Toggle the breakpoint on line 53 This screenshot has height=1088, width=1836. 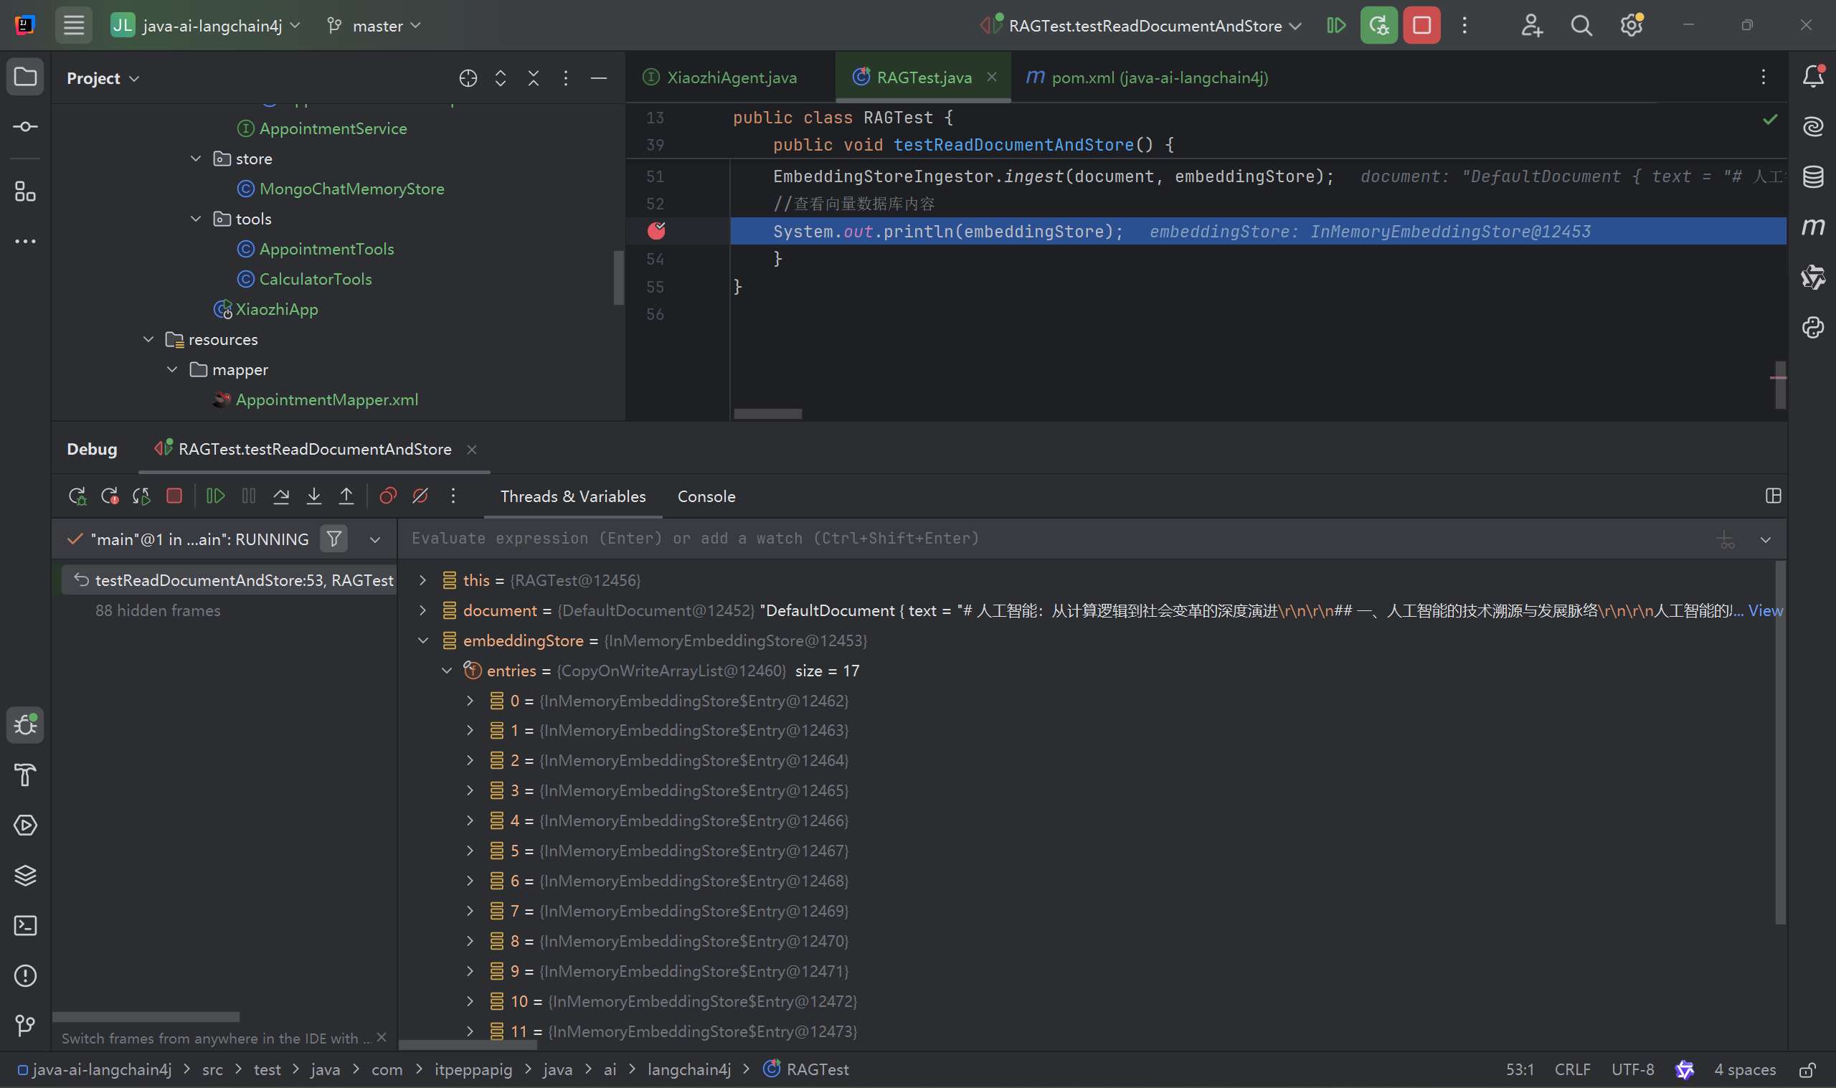click(x=656, y=231)
